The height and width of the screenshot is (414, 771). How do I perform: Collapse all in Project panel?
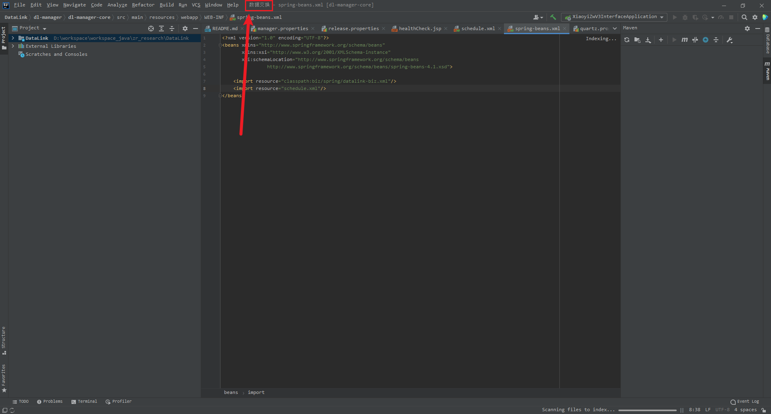[172, 29]
